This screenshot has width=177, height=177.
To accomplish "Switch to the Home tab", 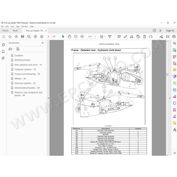I will point(5,31).
